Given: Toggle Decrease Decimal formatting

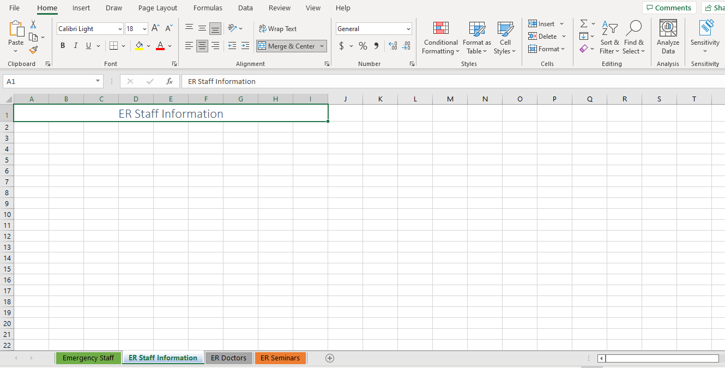Looking at the screenshot, I should [407, 46].
